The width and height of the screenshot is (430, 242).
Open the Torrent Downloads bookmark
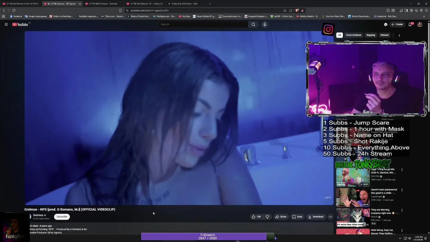click(x=359, y=16)
